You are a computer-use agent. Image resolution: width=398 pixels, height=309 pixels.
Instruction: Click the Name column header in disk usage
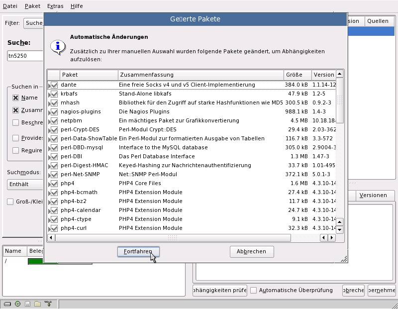(15, 251)
